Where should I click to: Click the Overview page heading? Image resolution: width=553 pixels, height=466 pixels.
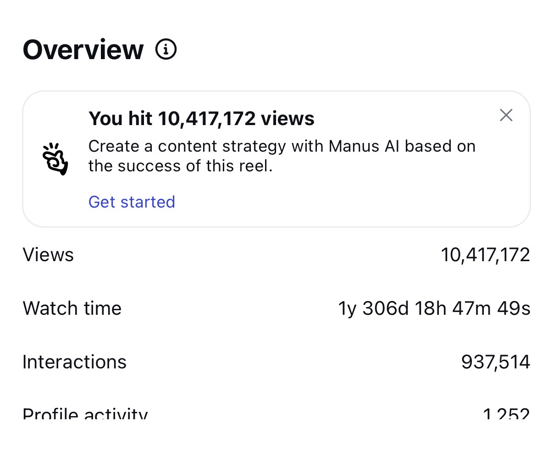point(84,49)
